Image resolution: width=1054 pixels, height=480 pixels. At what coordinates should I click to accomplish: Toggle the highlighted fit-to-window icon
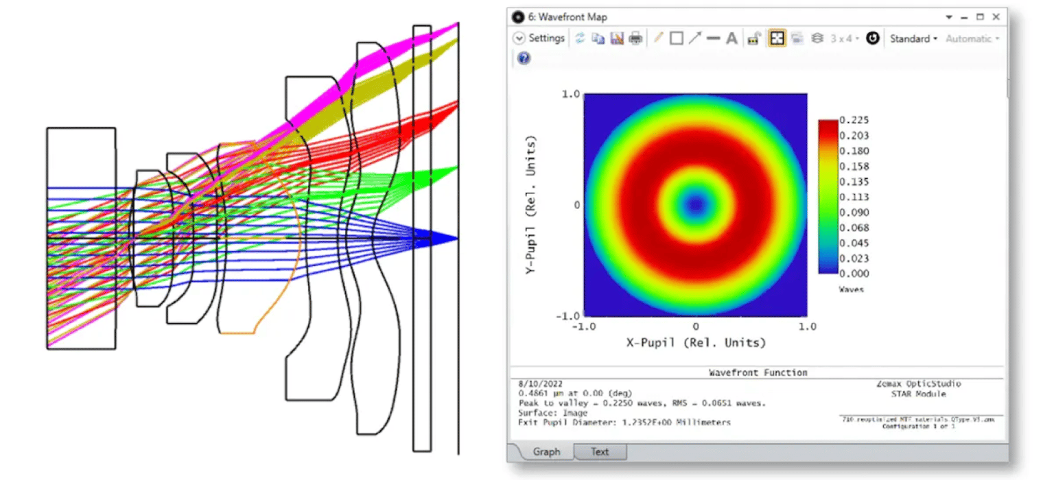tap(777, 38)
